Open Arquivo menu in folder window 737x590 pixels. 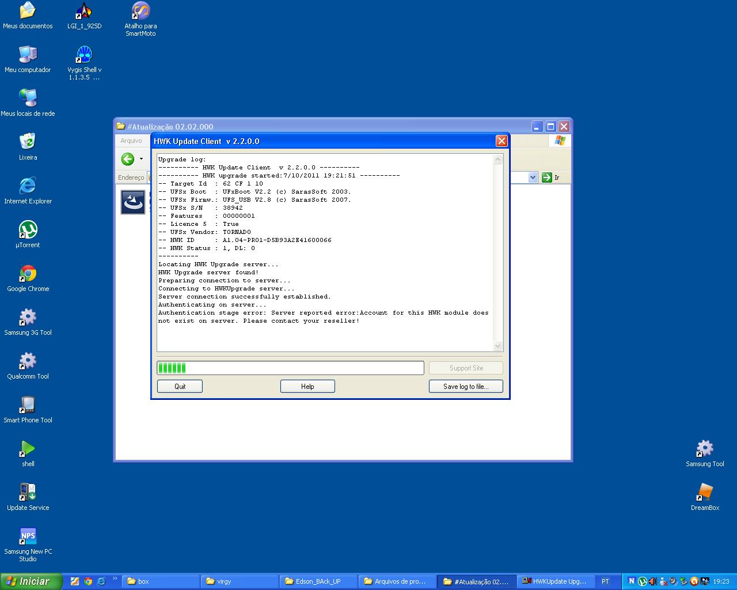[131, 141]
